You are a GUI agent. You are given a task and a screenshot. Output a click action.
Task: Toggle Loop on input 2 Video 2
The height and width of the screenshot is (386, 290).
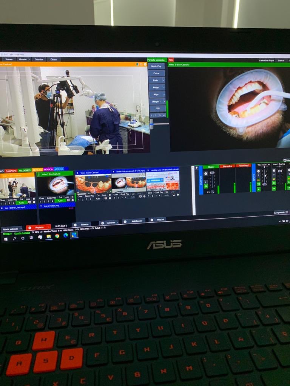click(x=66, y=197)
